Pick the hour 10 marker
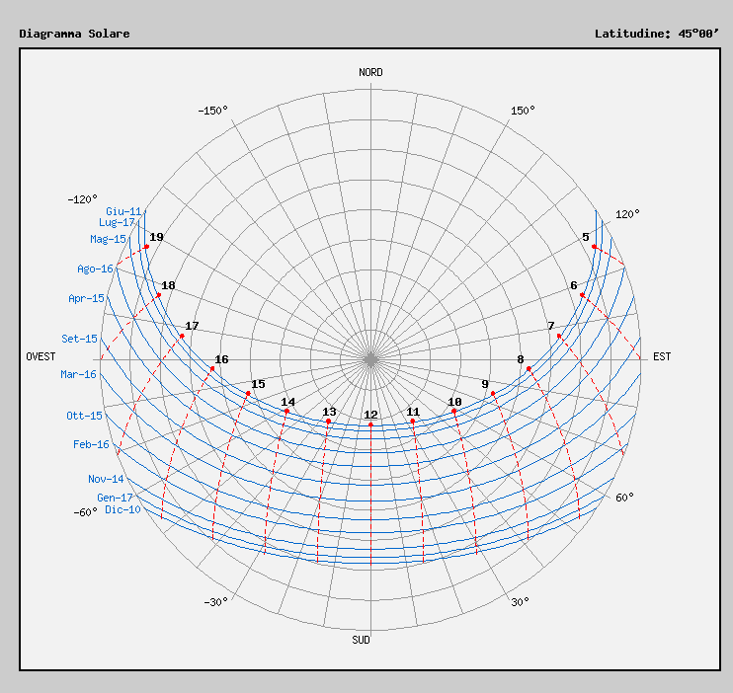This screenshot has height=693, width=733. (454, 411)
